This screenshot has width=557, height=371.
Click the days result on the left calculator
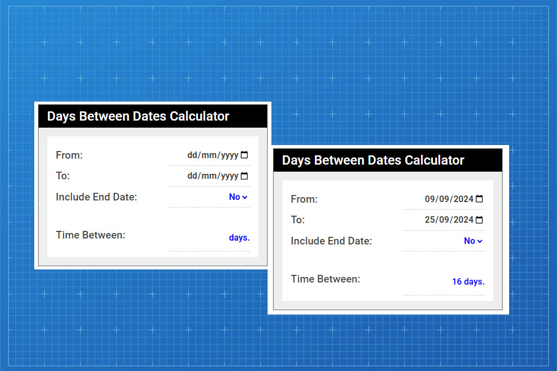pos(239,237)
